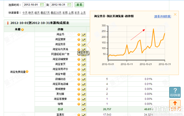Open trend icon for 聚划算 row
The height and width of the screenshot is (116, 184).
(x=84, y=94)
